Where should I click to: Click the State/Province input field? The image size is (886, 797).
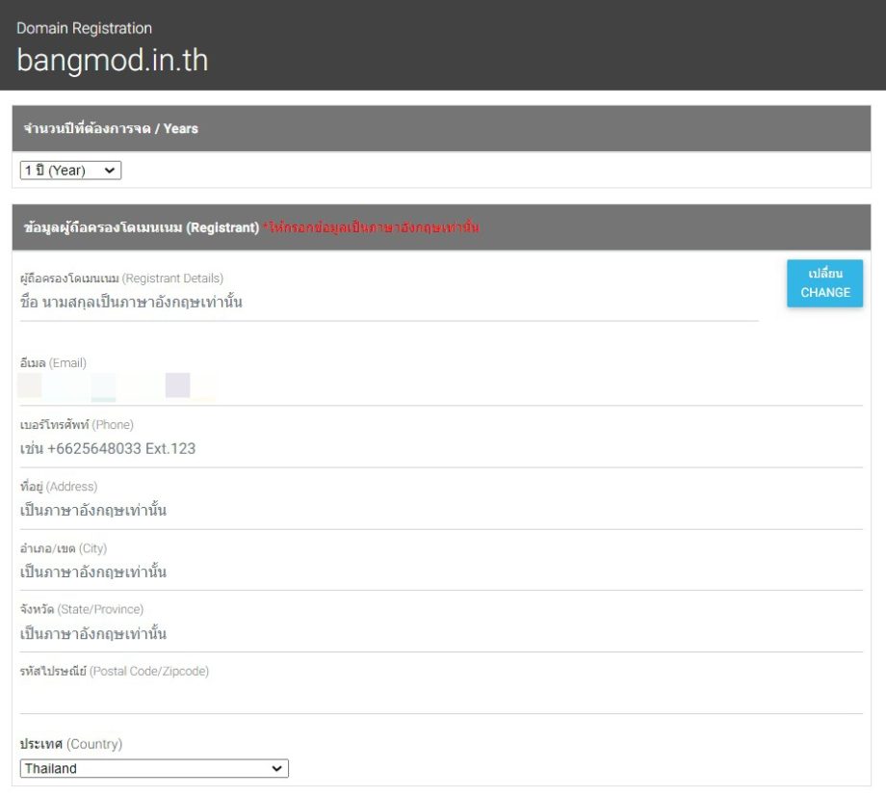coord(385,634)
